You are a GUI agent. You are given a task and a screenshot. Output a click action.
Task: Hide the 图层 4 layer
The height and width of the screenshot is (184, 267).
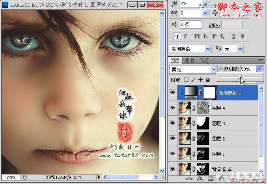point(173,108)
